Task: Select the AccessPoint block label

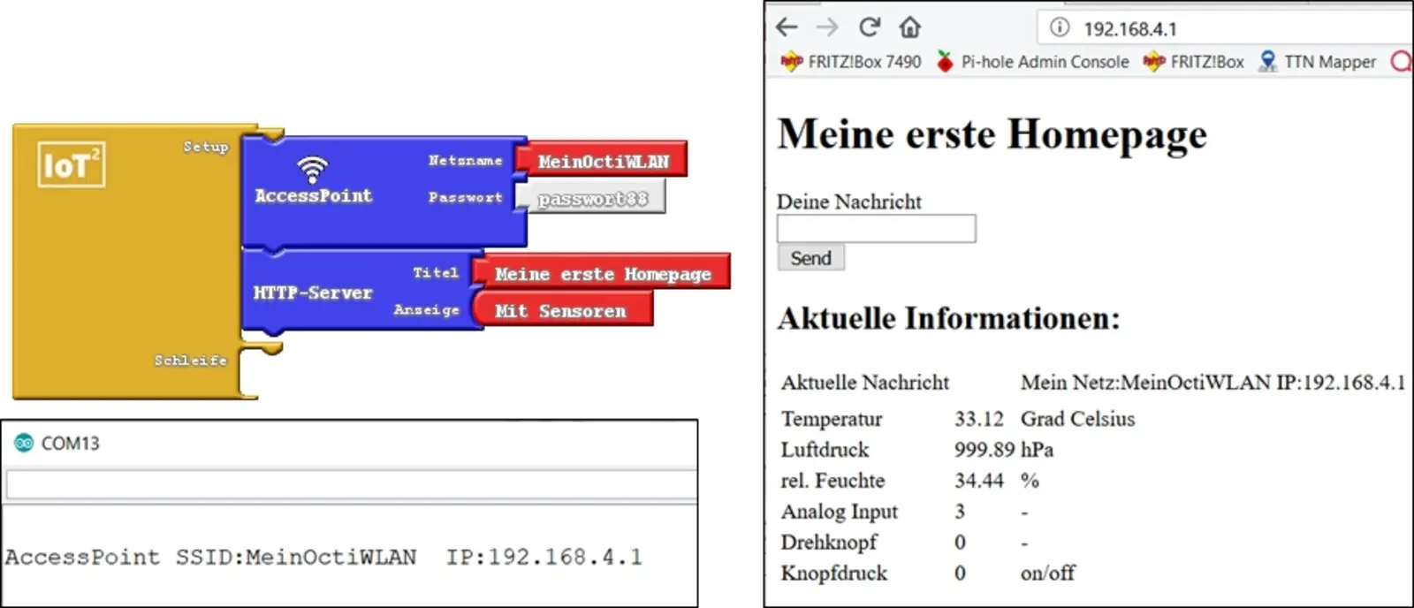Action: pyautogui.click(x=314, y=196)
